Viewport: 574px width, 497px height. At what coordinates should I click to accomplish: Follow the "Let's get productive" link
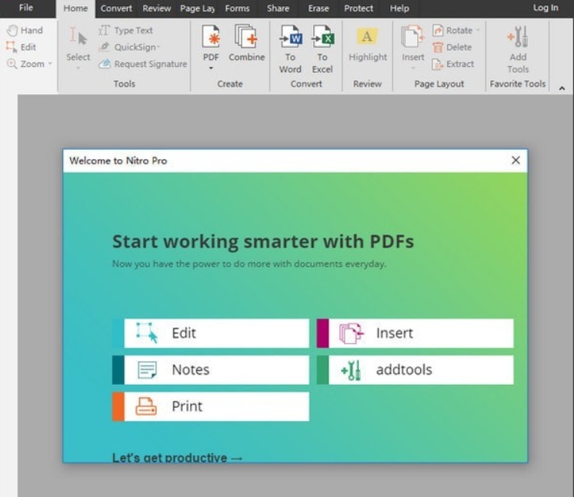tap(177, 458)
